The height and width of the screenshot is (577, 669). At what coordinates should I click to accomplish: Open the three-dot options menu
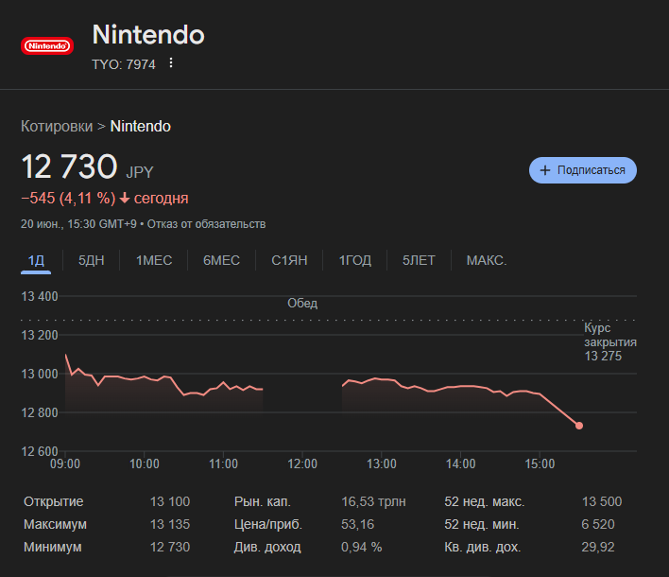(x=171, y=63)
